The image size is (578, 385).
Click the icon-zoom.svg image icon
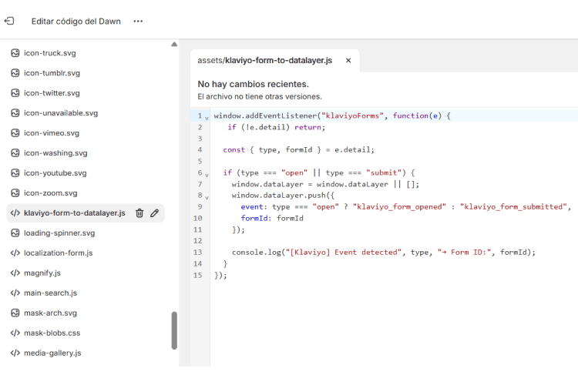(x=15, y=192)
